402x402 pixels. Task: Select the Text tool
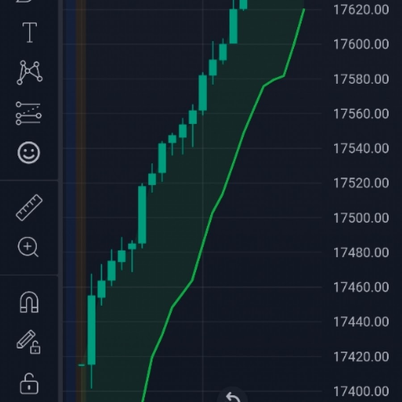(x=29, y=33)
